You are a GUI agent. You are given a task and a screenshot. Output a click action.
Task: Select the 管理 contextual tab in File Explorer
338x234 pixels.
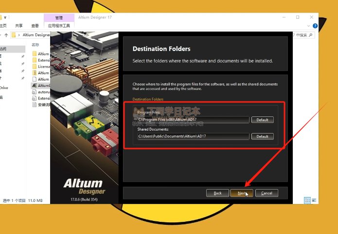click(59, 17)
